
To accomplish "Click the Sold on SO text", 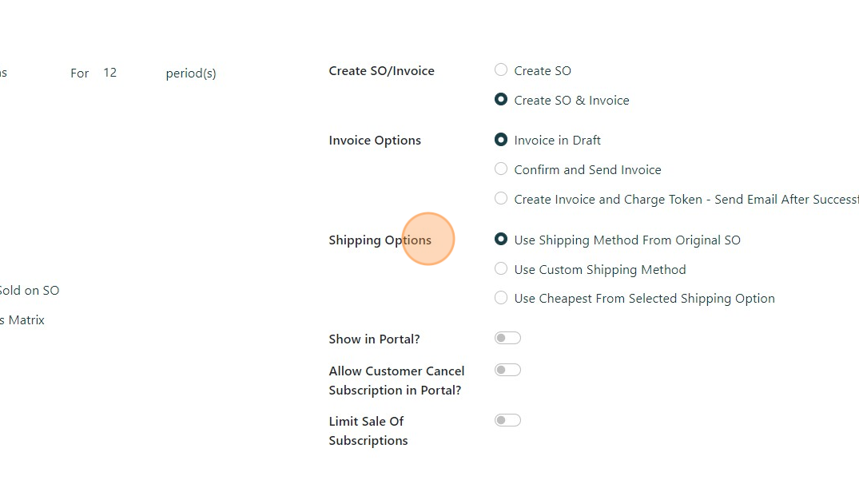I will (x=29, y=291).
